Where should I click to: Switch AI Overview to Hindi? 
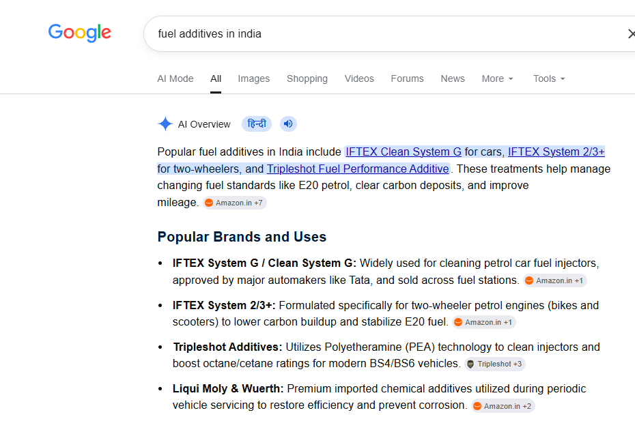tap(257, 124)
